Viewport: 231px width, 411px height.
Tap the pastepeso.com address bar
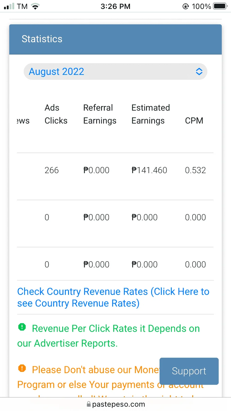pos(115,404)
